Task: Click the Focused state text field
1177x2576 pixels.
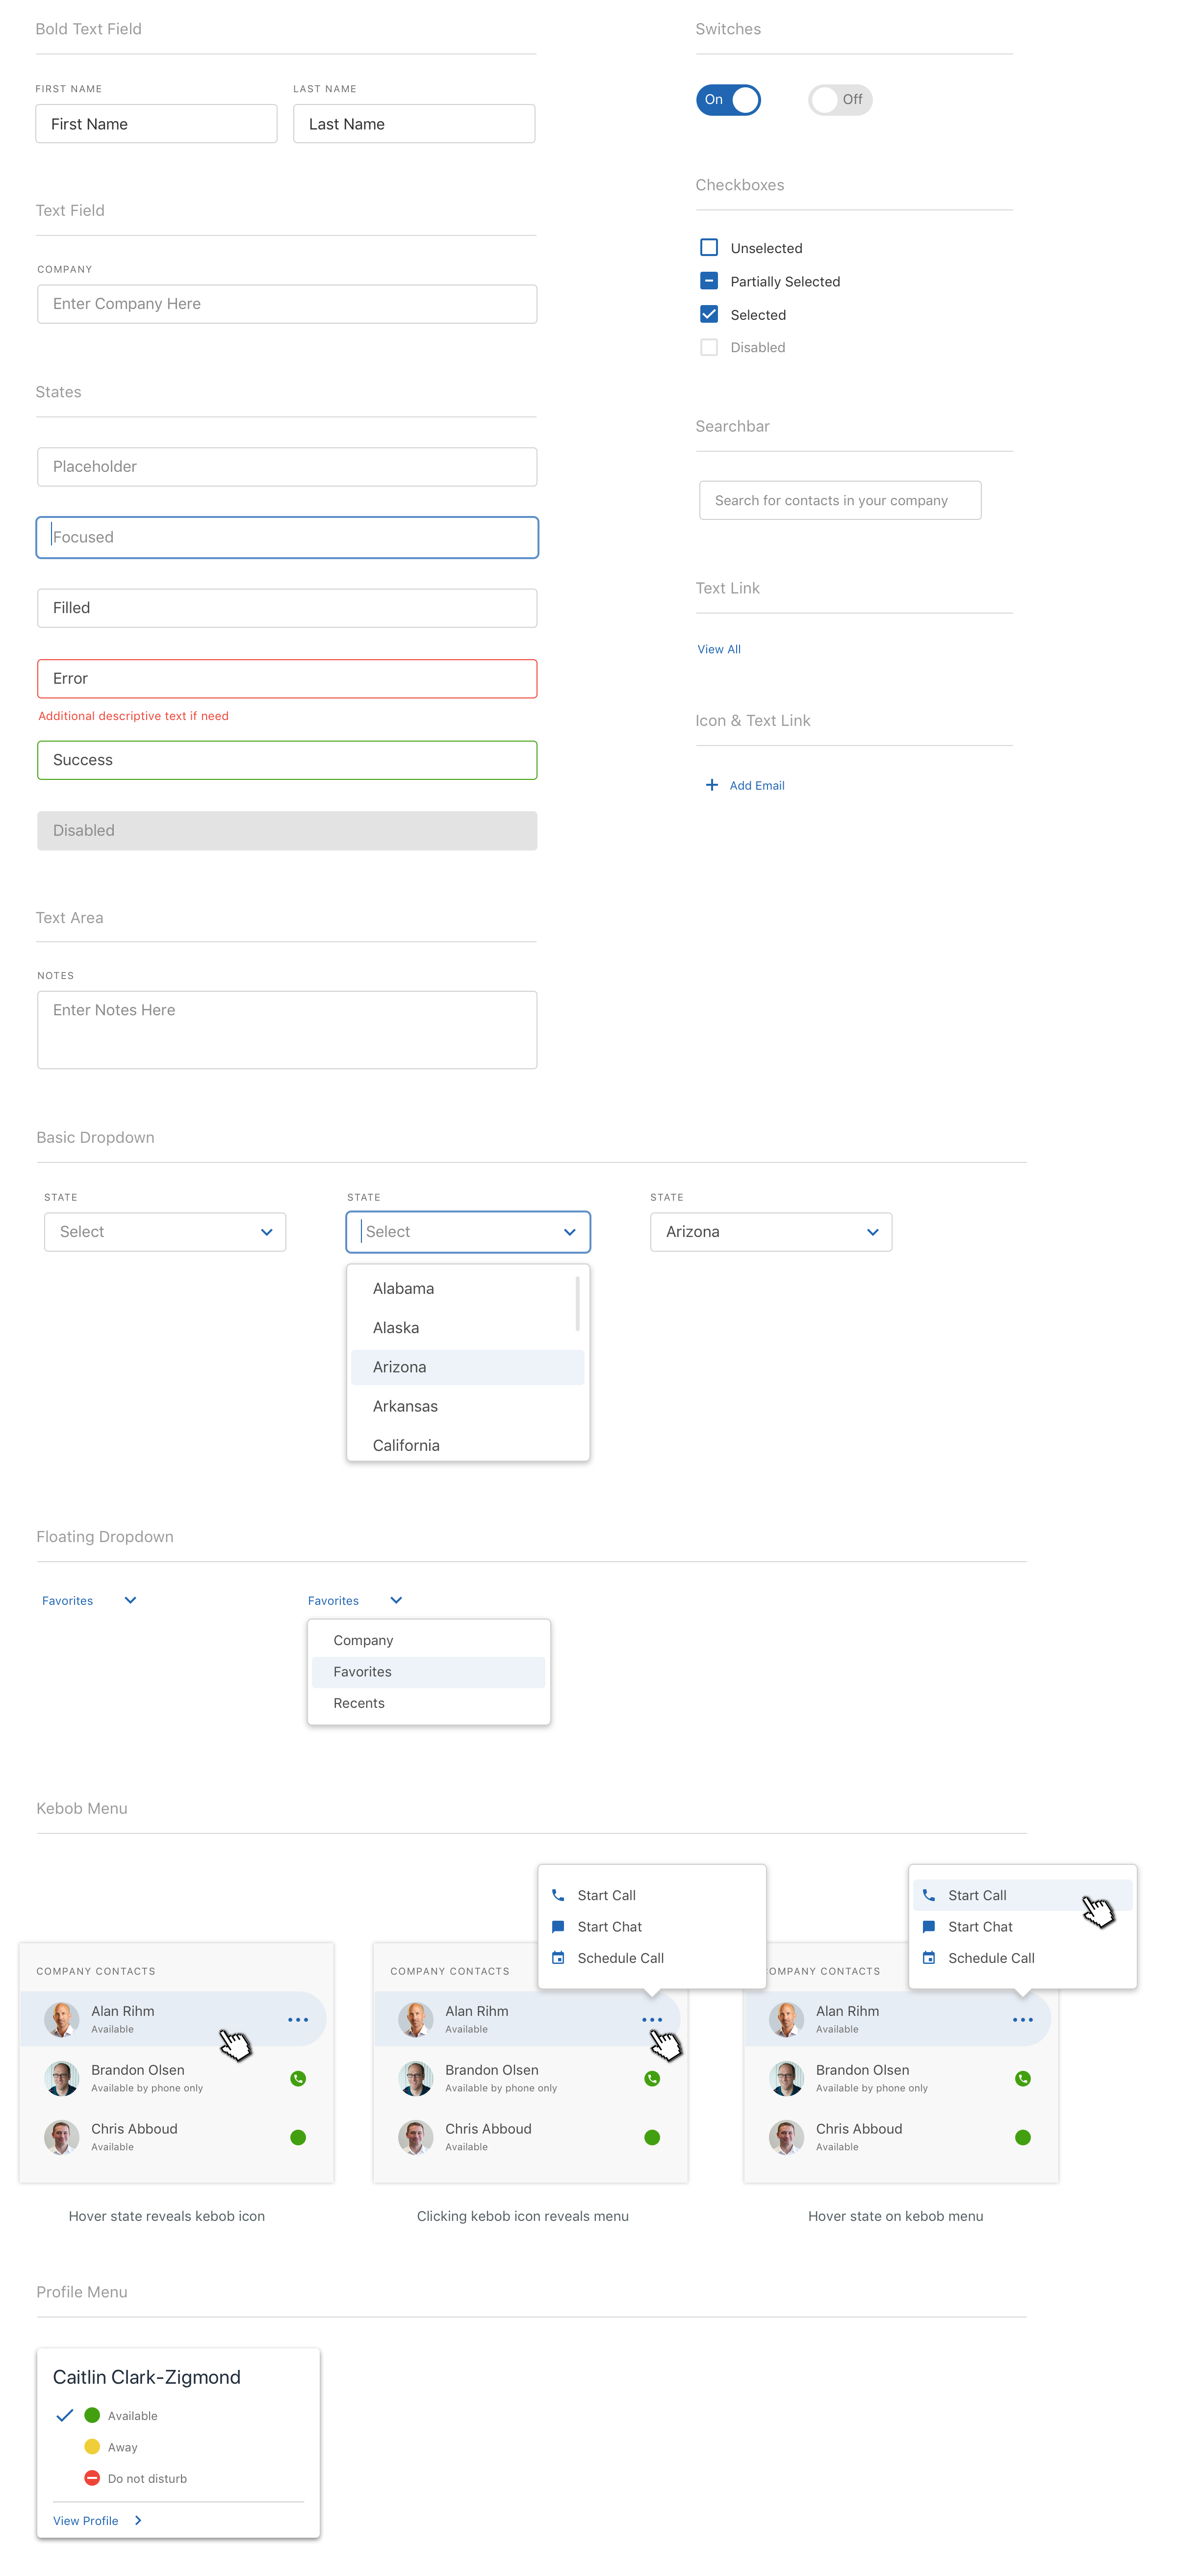Action: click(x=287, y=537)
